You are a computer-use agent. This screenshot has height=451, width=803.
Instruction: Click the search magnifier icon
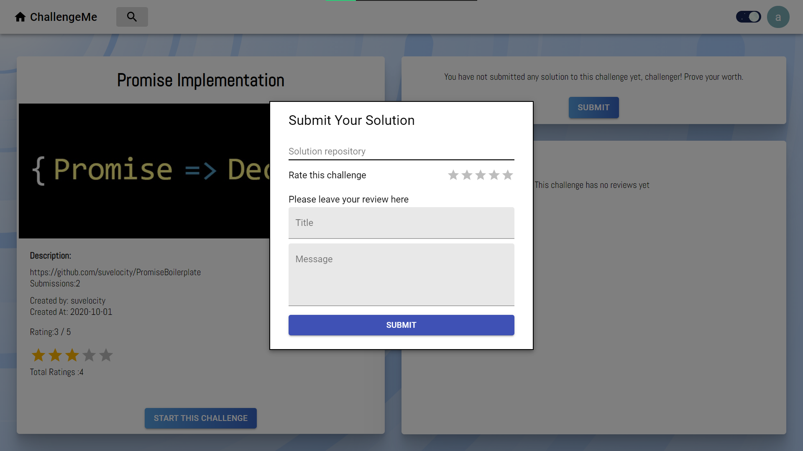132,17
